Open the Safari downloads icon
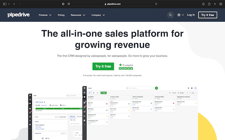 (x=203, y=4)
